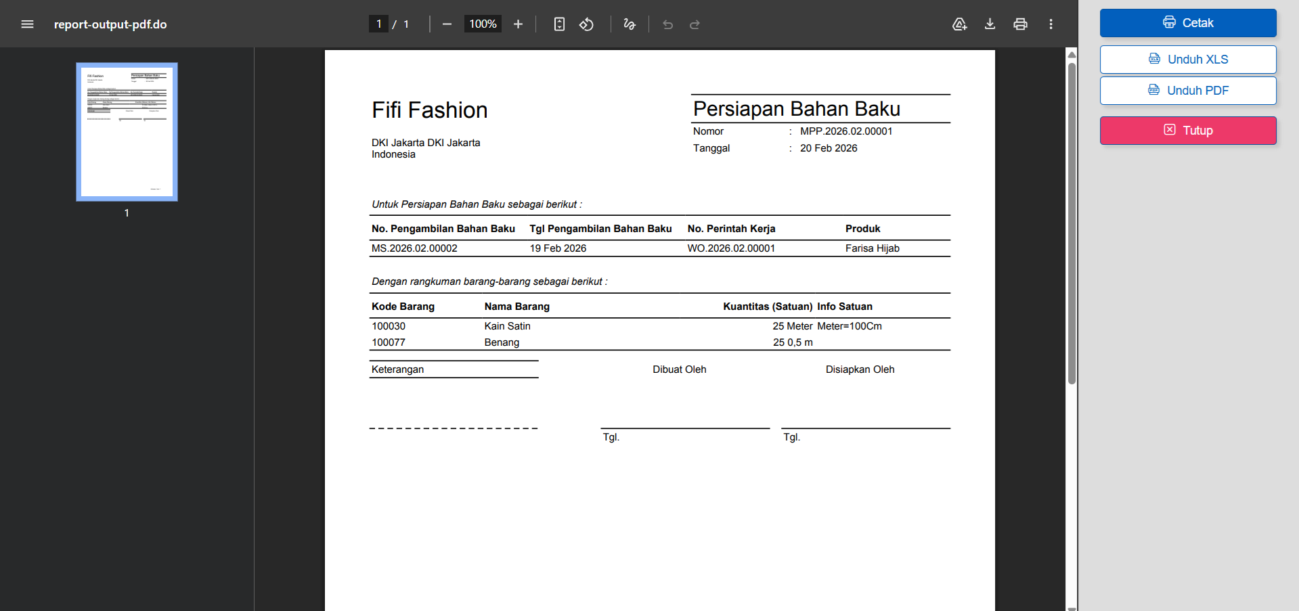Close the report with the Tutup button

[1187, 130]
